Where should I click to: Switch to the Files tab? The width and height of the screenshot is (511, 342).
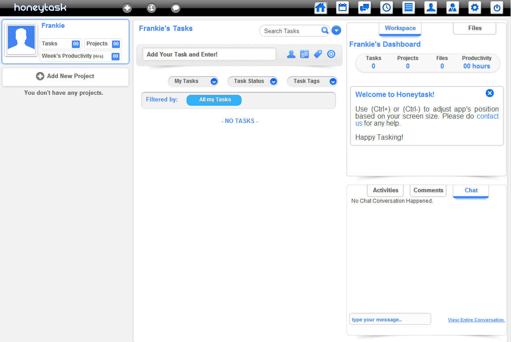click(x=474, y=28)
